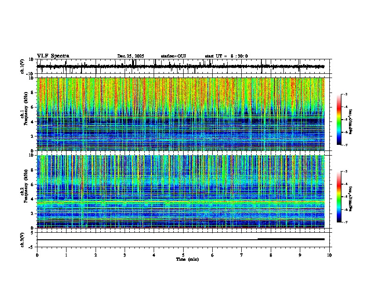
Task: Click the '-7' label on ch.2 colorbar
Action: [345, 222]
